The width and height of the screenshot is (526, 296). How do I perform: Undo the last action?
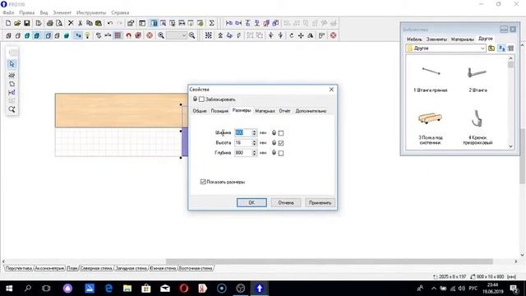coord(110,23)
